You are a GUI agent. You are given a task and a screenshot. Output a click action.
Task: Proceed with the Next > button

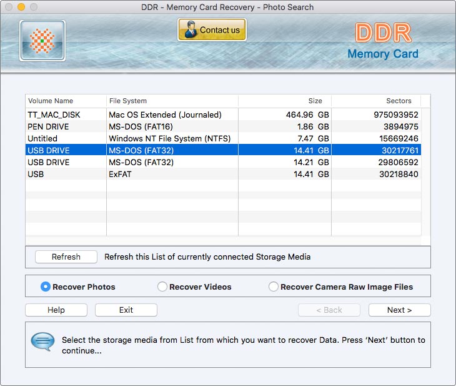[x=399, y=310]
